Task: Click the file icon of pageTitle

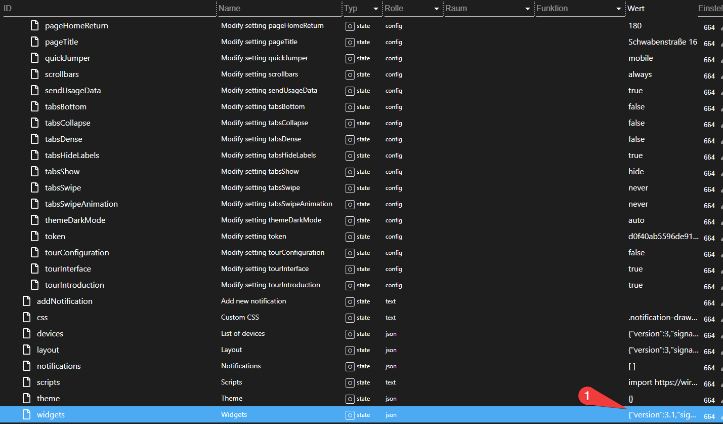Action: point(34,42)
